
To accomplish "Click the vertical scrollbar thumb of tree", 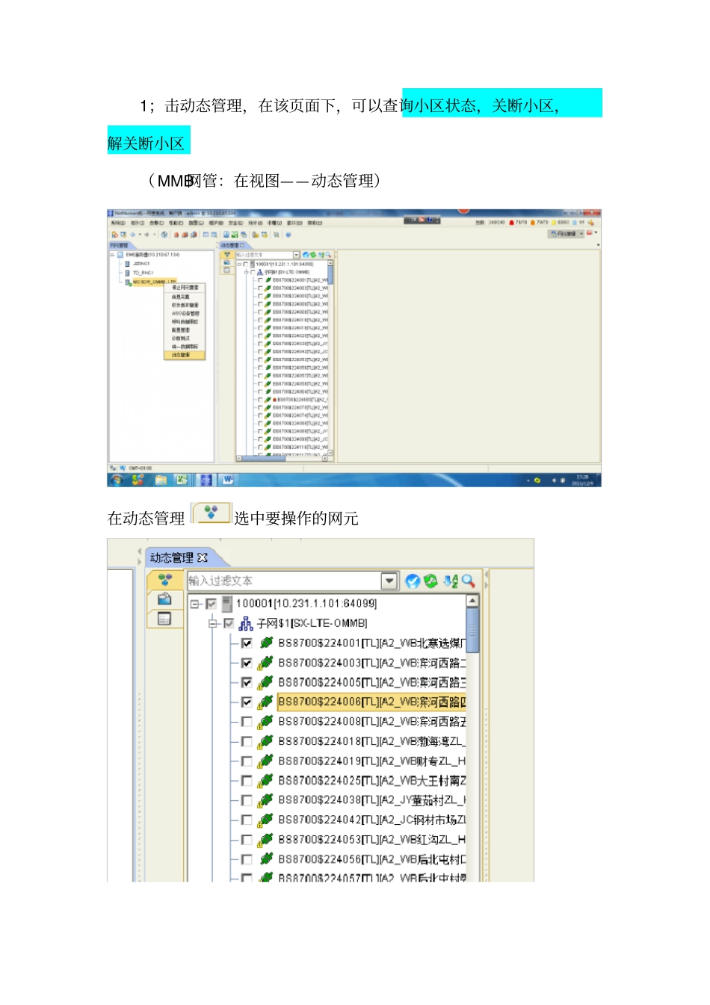I will 472,631.
